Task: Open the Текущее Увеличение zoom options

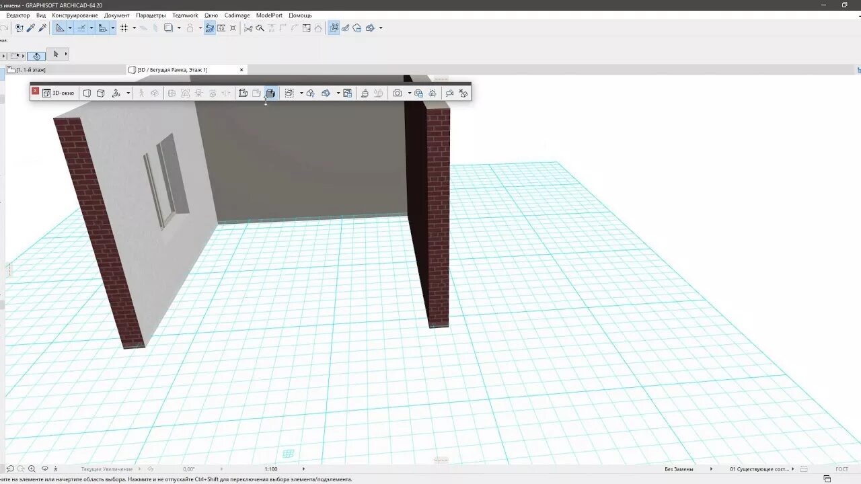Action: pyautogui.click(x=108, y=469)
